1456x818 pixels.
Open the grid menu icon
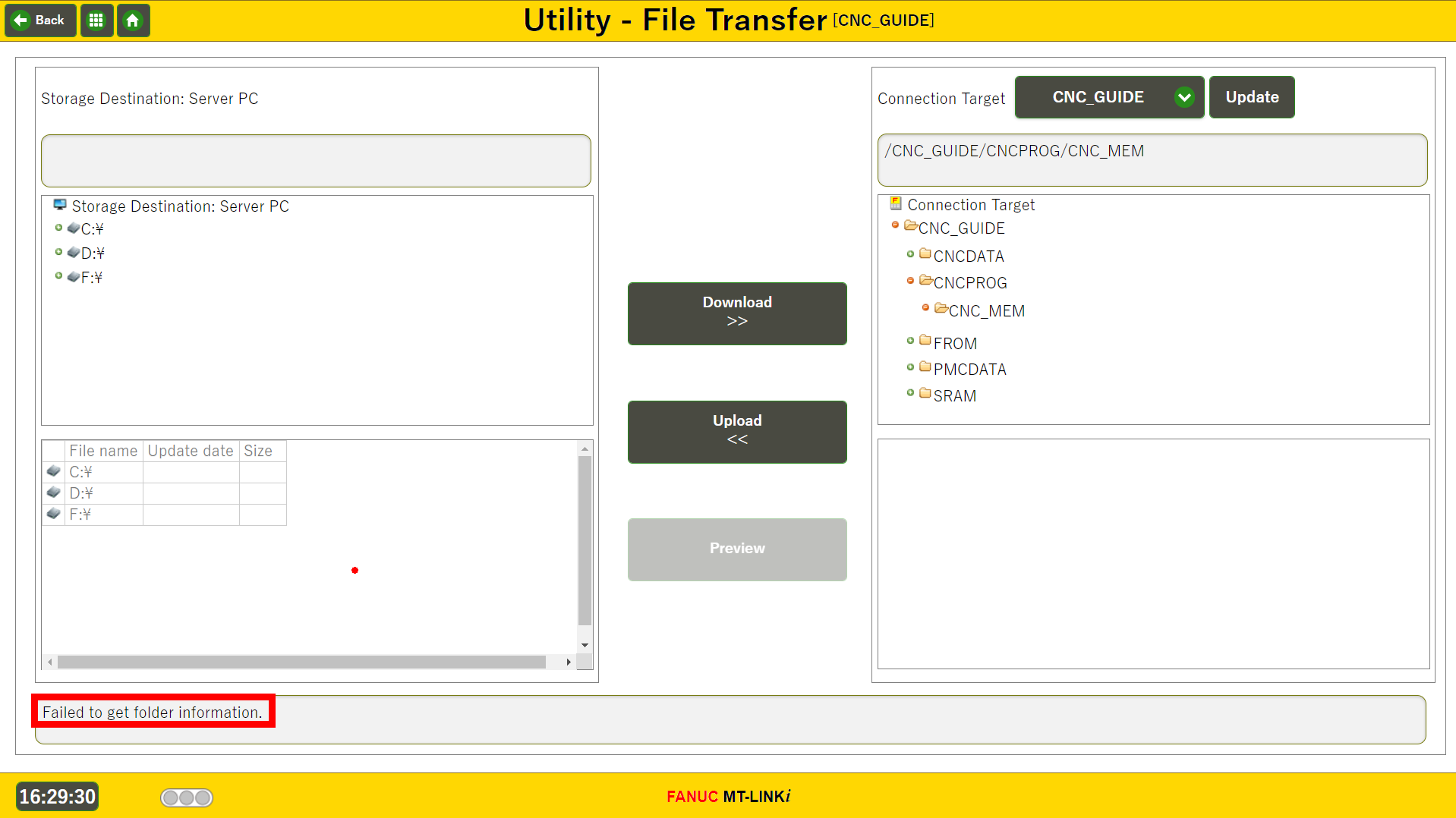click(x=96, y=20)
